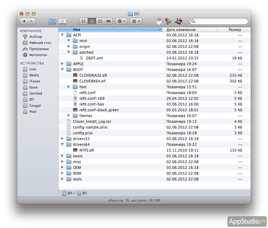268x228 pixels.
Task: Collapse the patched folder
Action: tap(69, 52)
